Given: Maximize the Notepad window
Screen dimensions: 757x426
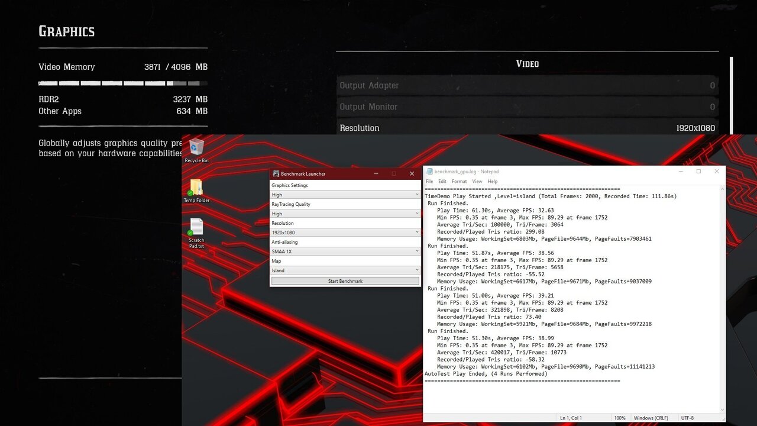Looking at the screenshot, I should click(698, 172).
